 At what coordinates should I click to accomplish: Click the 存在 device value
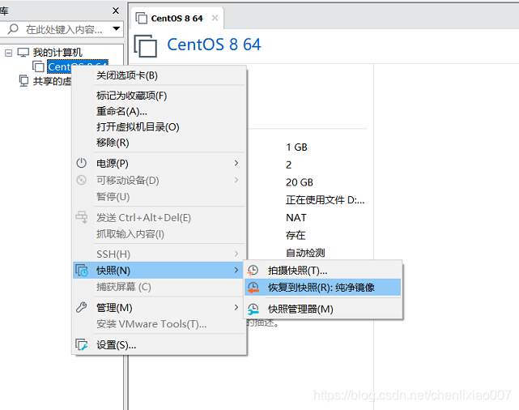coord(296,235)
